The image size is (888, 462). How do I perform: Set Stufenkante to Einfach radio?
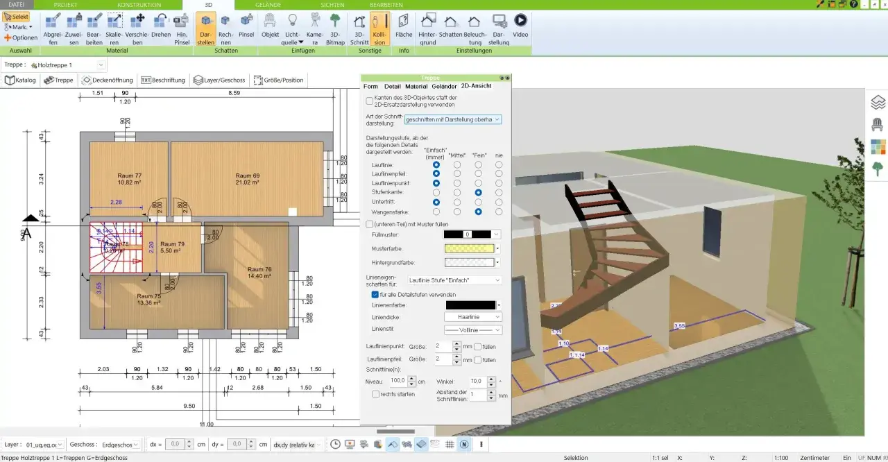[436, 192]
